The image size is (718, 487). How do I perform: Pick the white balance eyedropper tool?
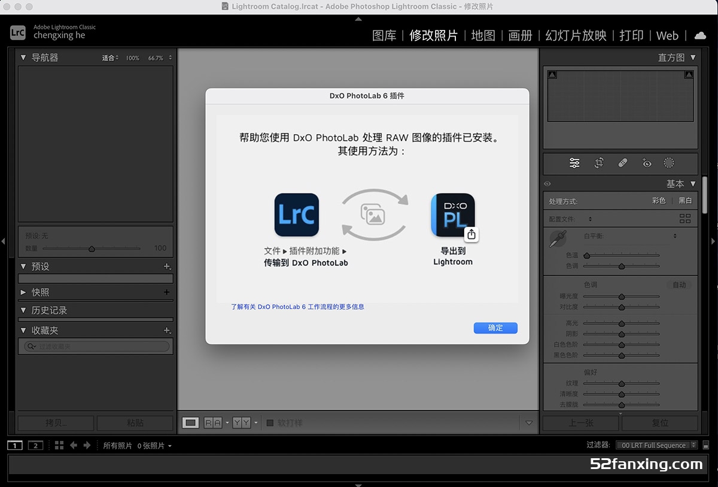558,238
